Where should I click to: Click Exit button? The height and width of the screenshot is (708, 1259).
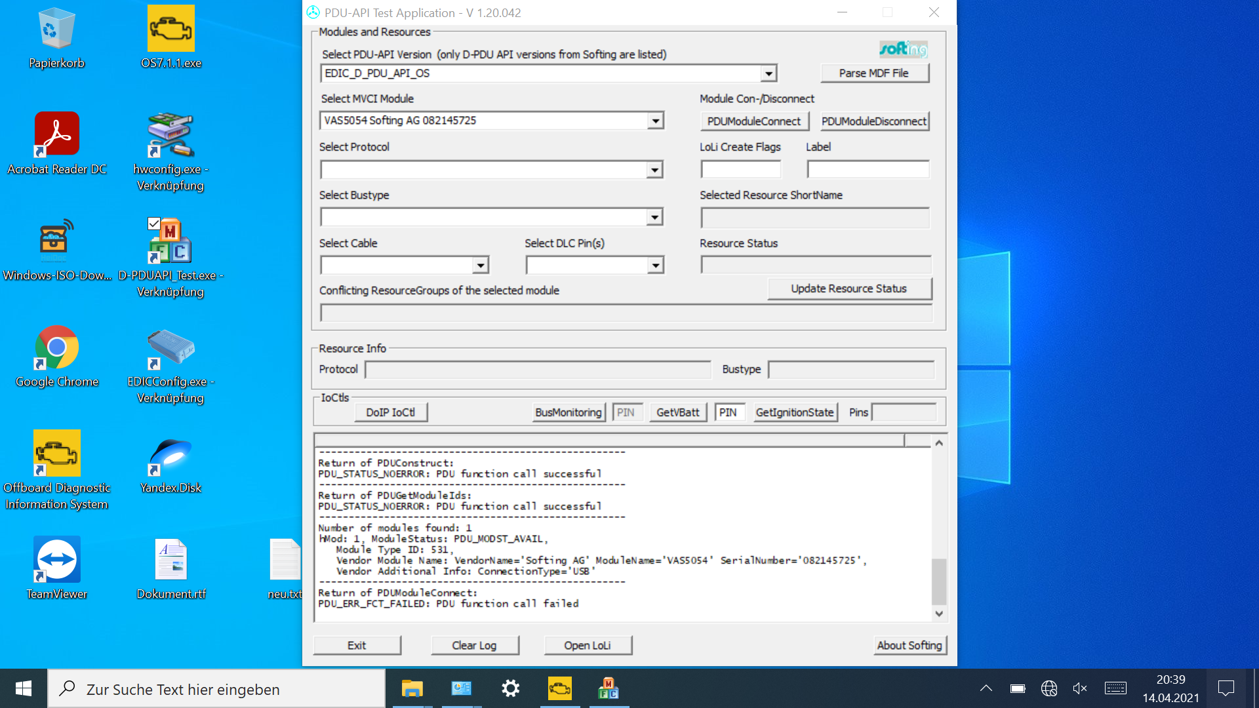coord(357,646)
